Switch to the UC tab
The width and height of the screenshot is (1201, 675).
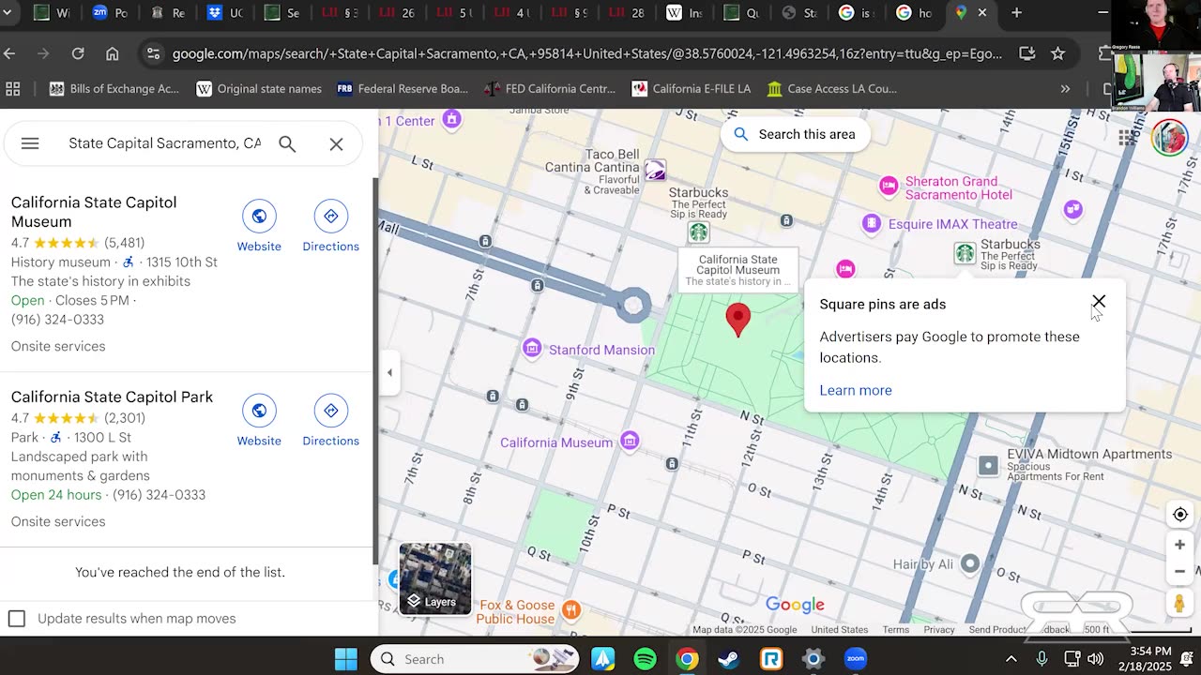224,13
